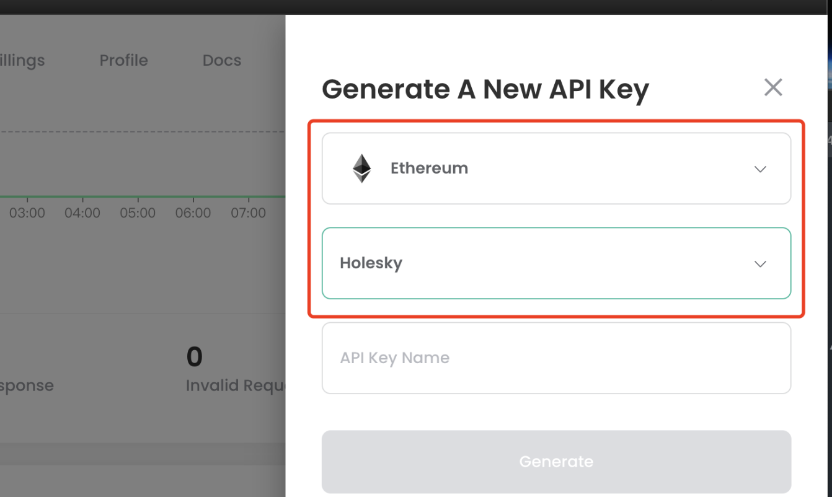Open the Profile navigation tab
Viewport: 832px width, 497px height.
pyautogui.click(x=123, y=61)
